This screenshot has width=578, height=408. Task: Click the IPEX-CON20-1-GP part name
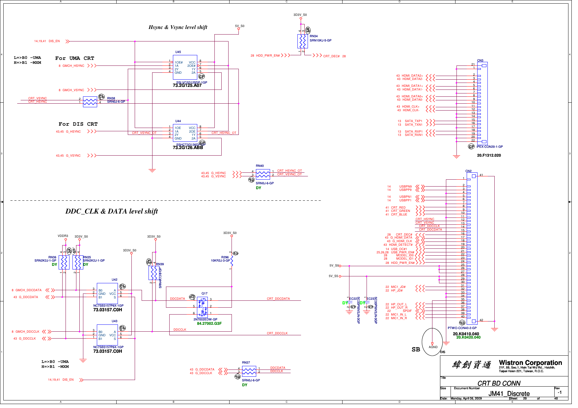coord(490,147)
